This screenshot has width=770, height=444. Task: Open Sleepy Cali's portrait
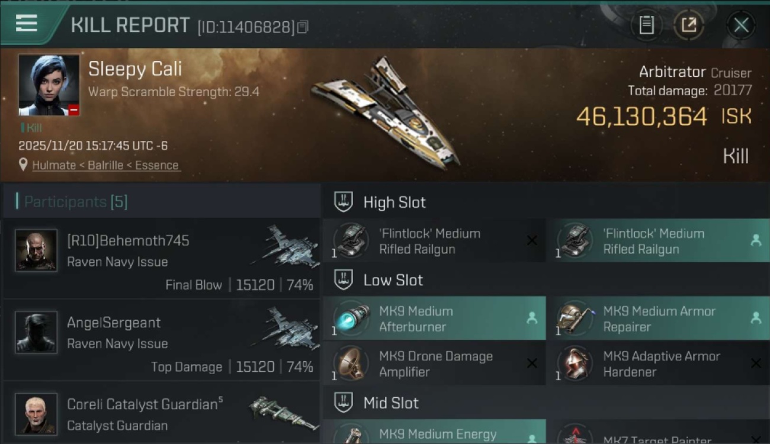coord(49,85)
